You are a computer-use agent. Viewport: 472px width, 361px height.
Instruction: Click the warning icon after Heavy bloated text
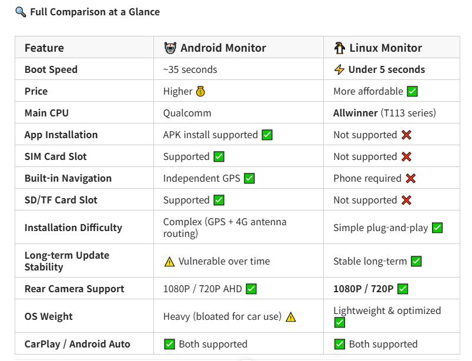pyautogui.click(x=290, y=317)
